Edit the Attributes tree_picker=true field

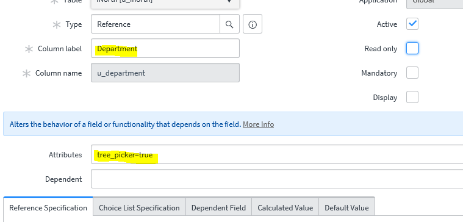[277, 154]
